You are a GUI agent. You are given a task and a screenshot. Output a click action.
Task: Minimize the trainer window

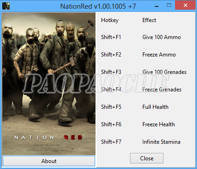(x=157, y=6)
